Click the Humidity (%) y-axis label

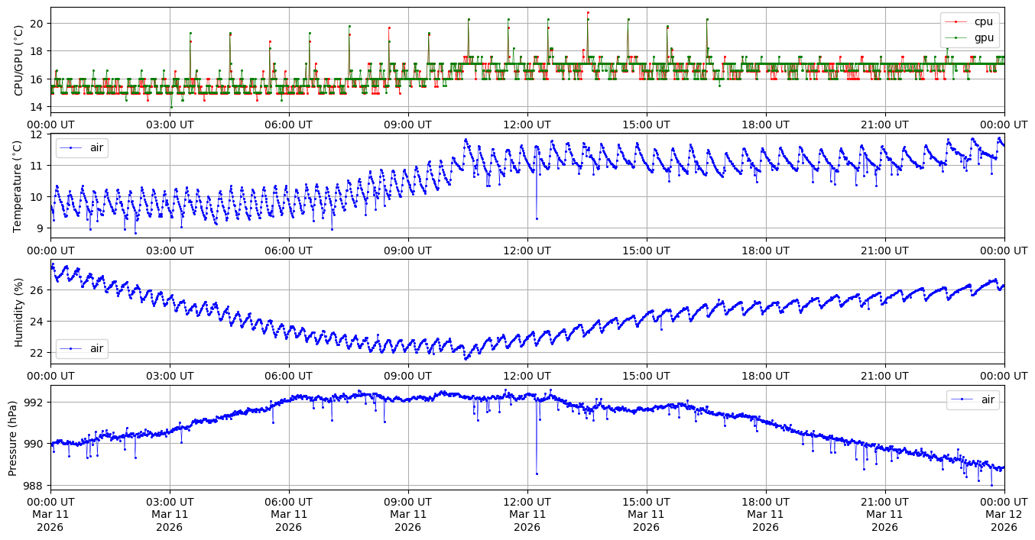(x=19, y=312)
